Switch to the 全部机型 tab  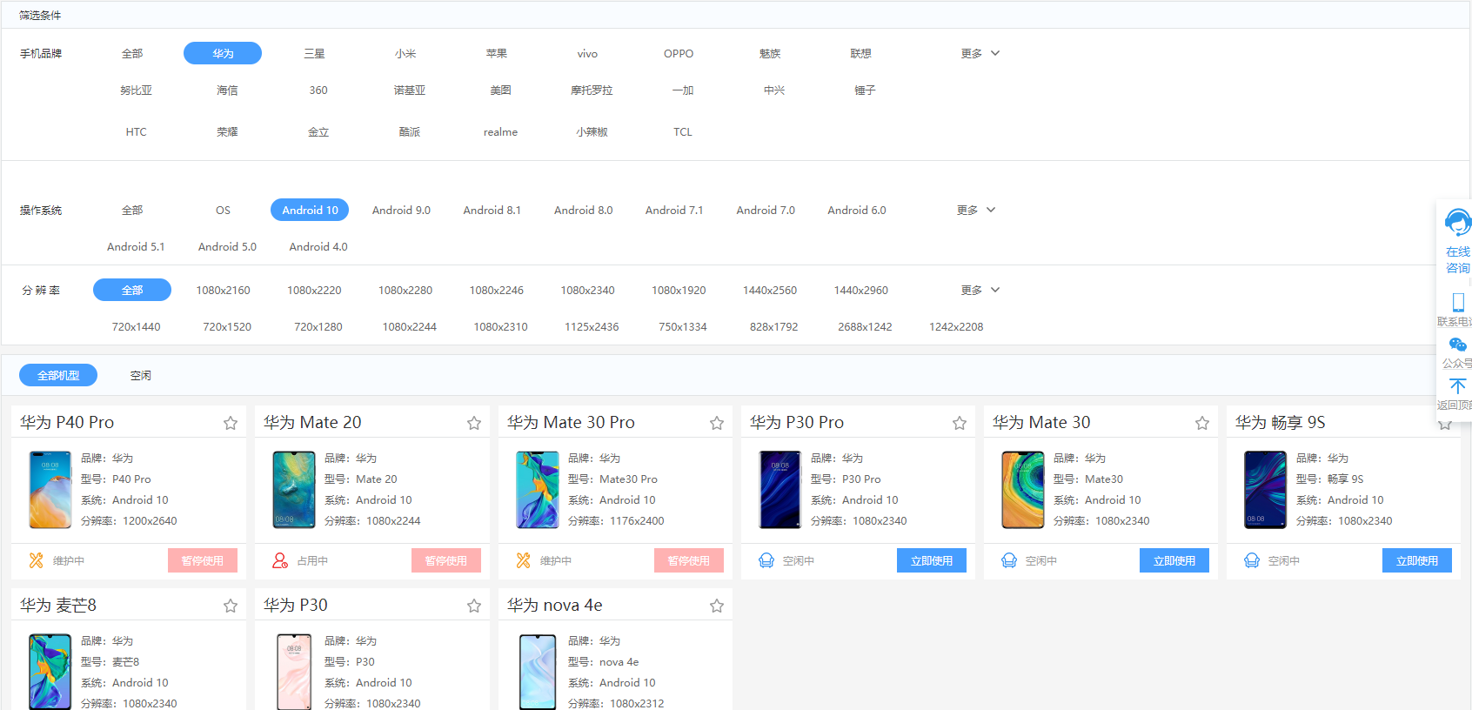(58, 375)
